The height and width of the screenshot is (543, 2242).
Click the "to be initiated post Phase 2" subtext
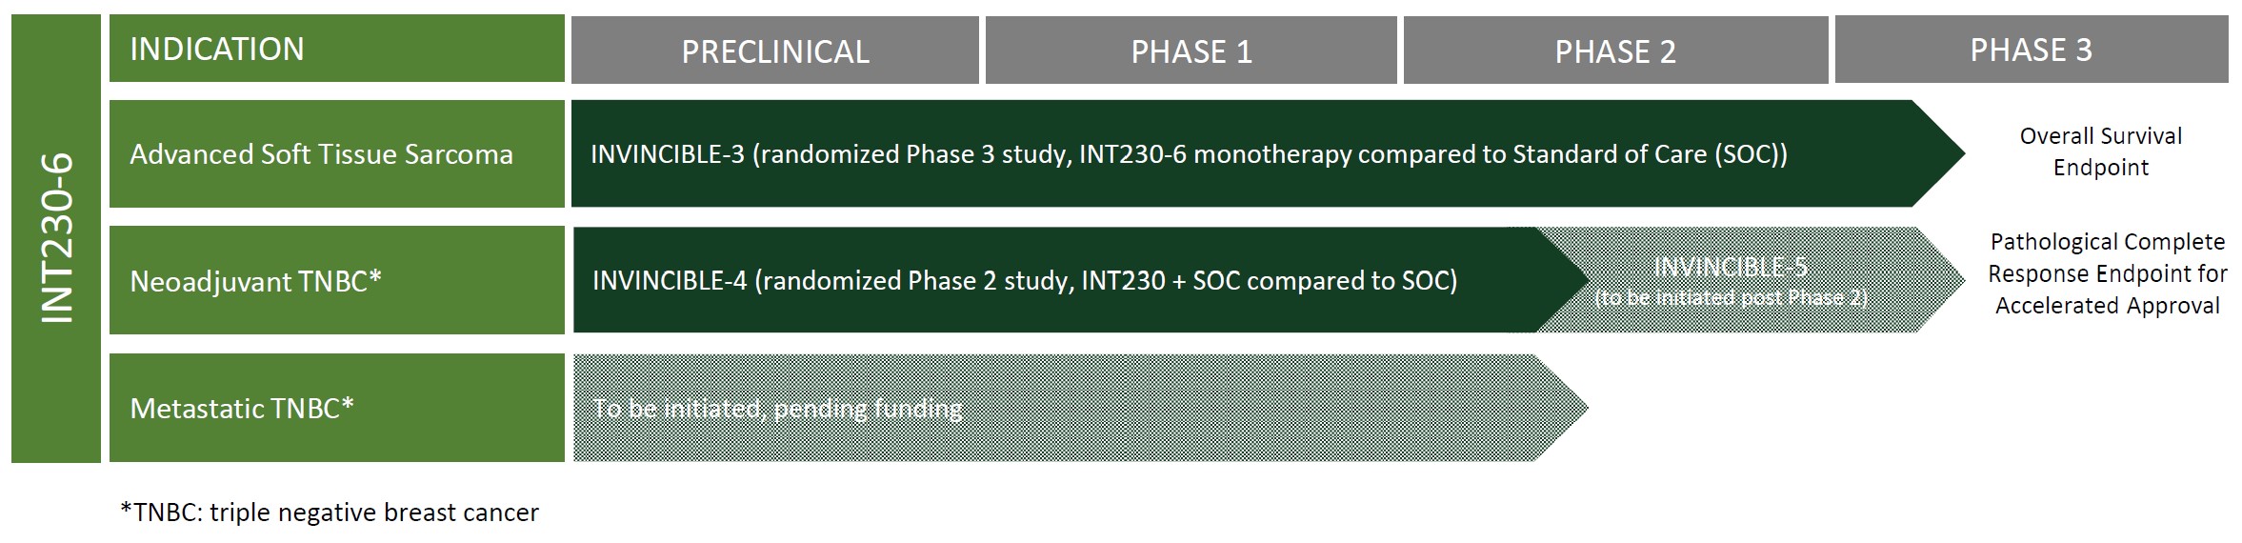click(1730, 298)
